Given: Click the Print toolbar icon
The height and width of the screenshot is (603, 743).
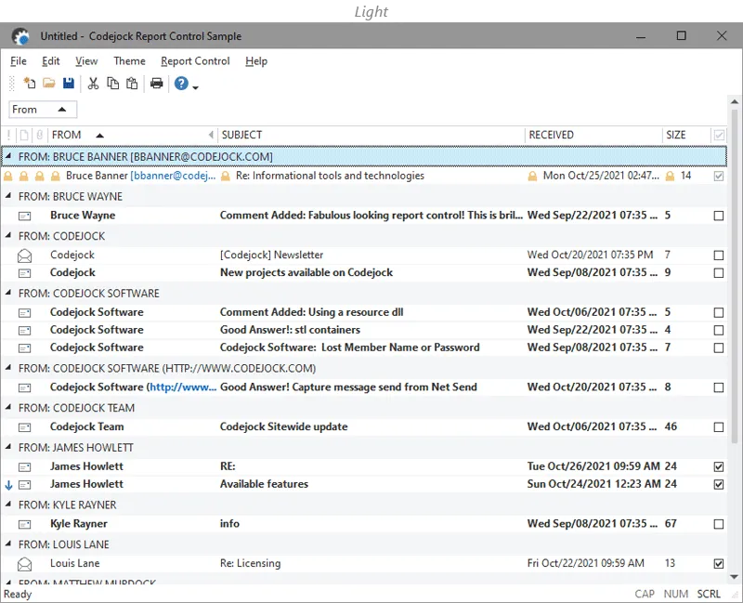Looking at the screenshot, I should pyautogui.click(x=156, y=84).
